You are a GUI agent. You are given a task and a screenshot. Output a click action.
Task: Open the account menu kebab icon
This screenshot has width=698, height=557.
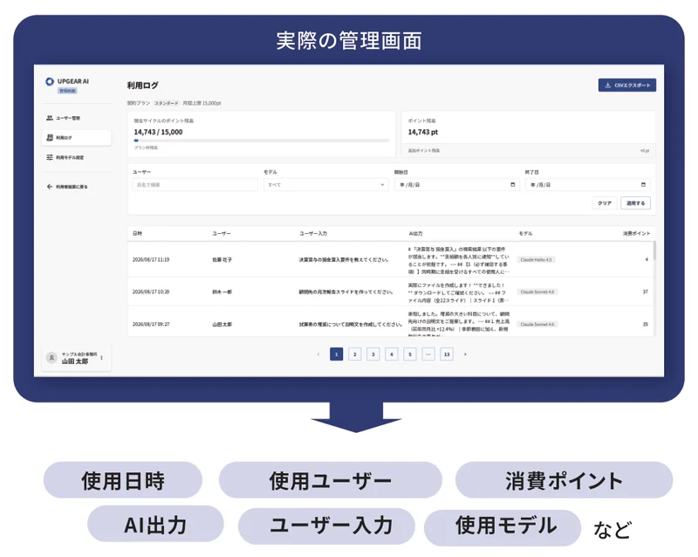coord(102,358)
